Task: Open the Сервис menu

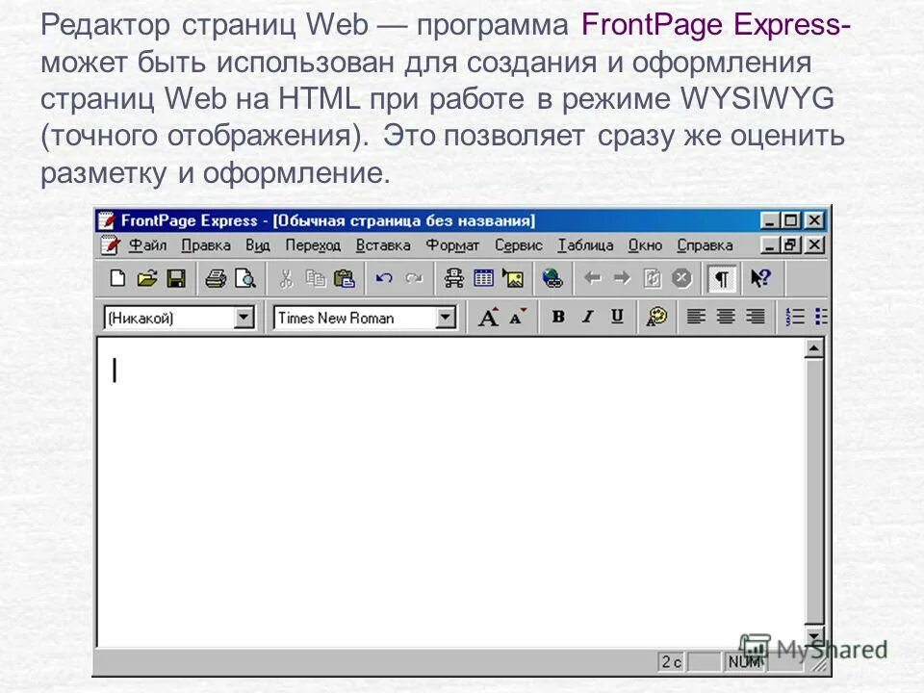Action: click(x=518, y=245)
